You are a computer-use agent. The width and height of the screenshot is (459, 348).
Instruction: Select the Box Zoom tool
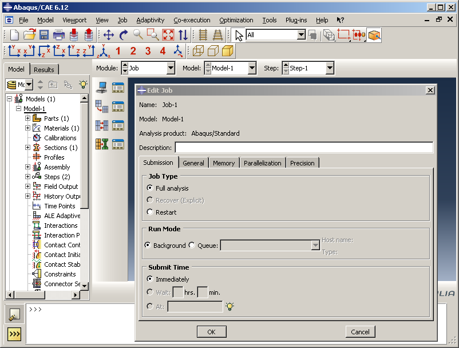pyautogui.click(x=153, y=35)
